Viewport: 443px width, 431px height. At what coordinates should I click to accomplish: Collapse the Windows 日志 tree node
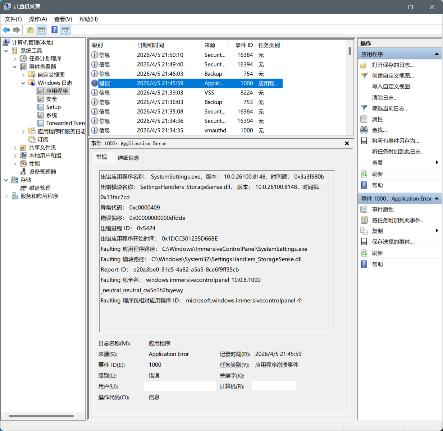pos(23,83)
